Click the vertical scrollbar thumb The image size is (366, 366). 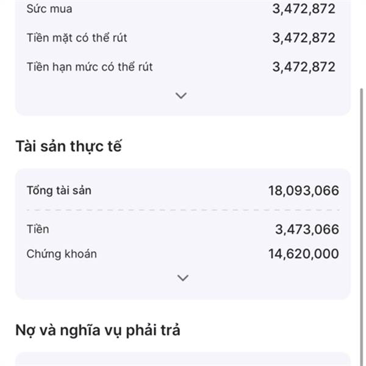coord(361,226)
